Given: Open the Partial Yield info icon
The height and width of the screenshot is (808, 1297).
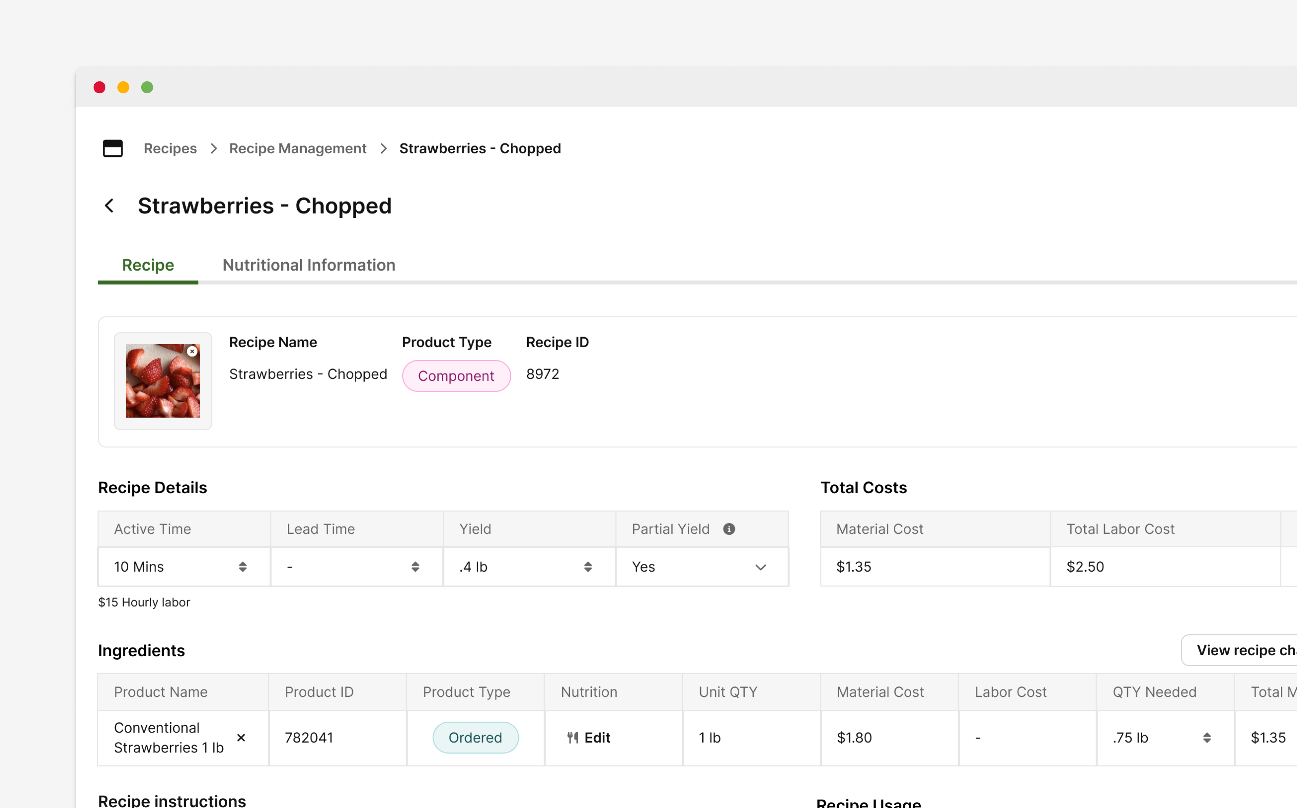Looking at the screenshot, I should tap(729, 529).
